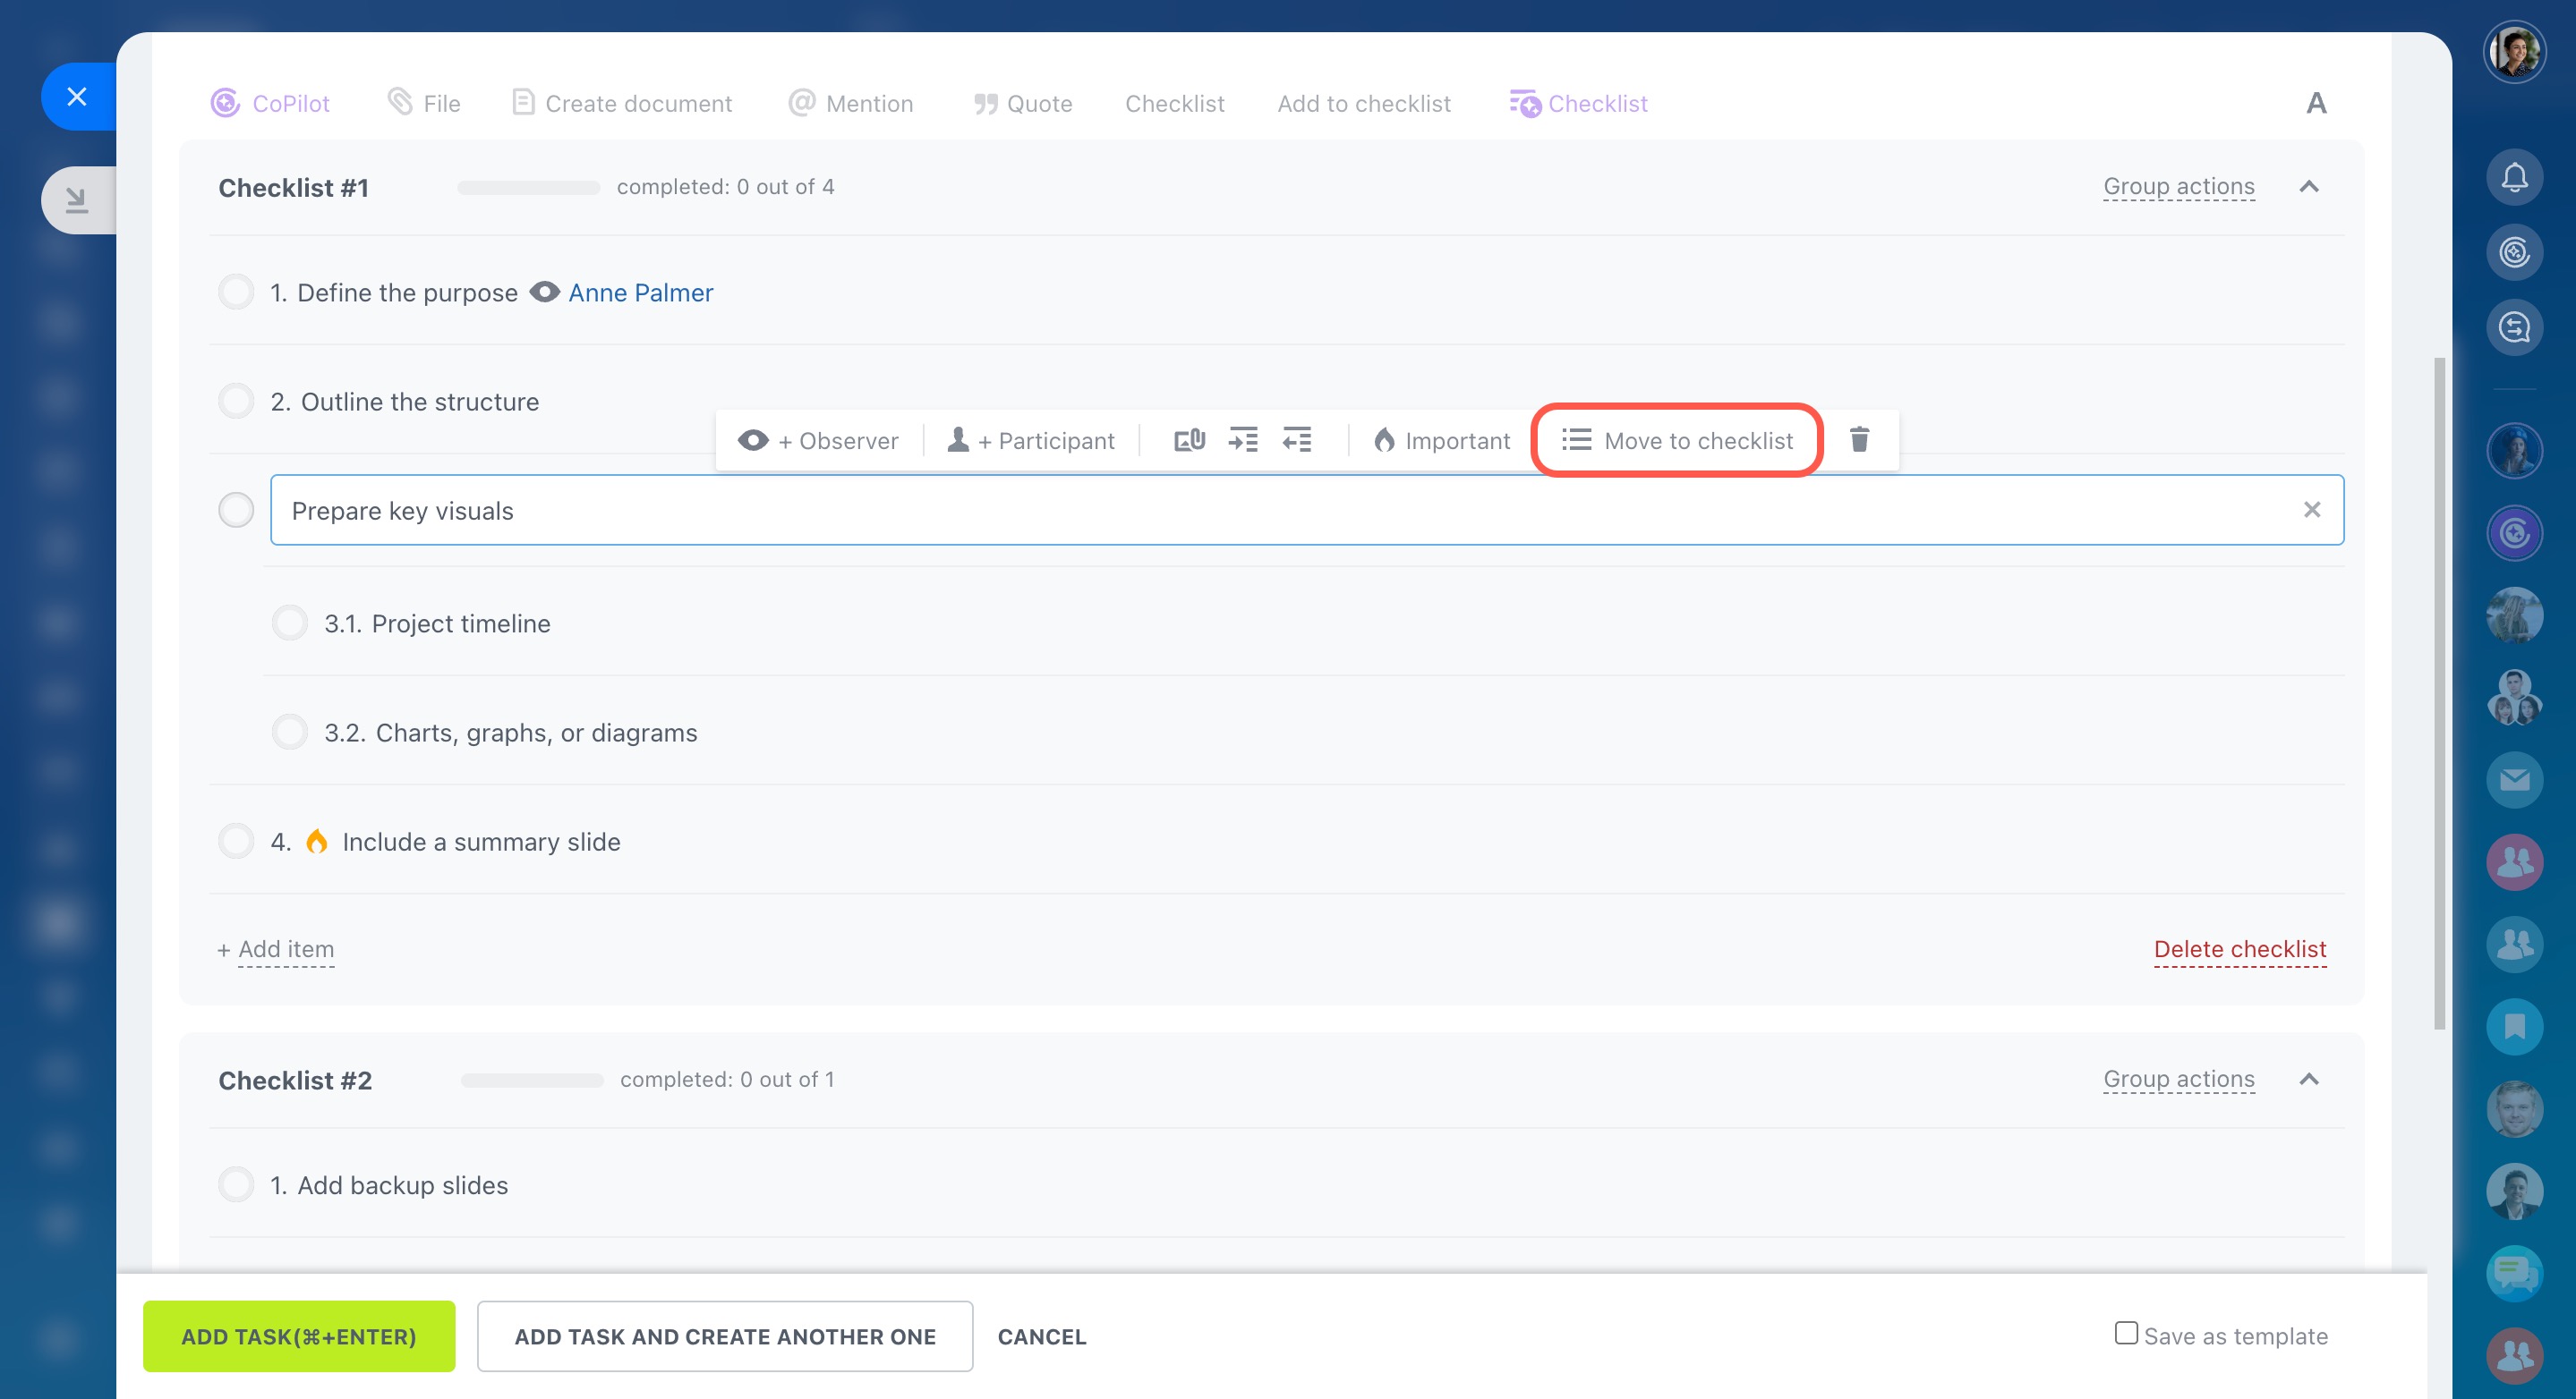The height and width of the screenshot is (1399, 2576).
Task: Open Group actions for Checklist #1
Action: coord(2178,187)
